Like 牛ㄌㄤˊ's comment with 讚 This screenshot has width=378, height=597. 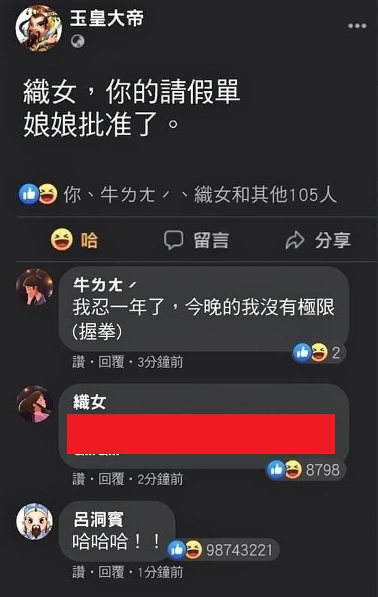point(79,362)
